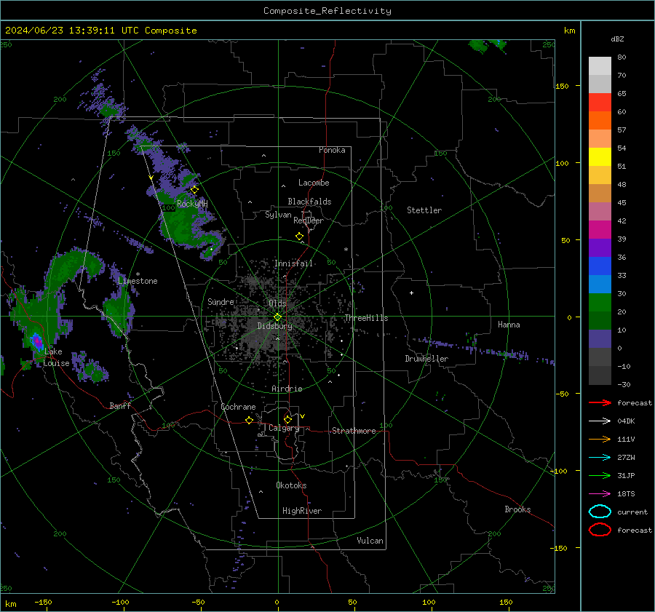Click the HighRiver map label
Image resolution: width=655 pixels, height=612 pixels.
pos(302,511)
